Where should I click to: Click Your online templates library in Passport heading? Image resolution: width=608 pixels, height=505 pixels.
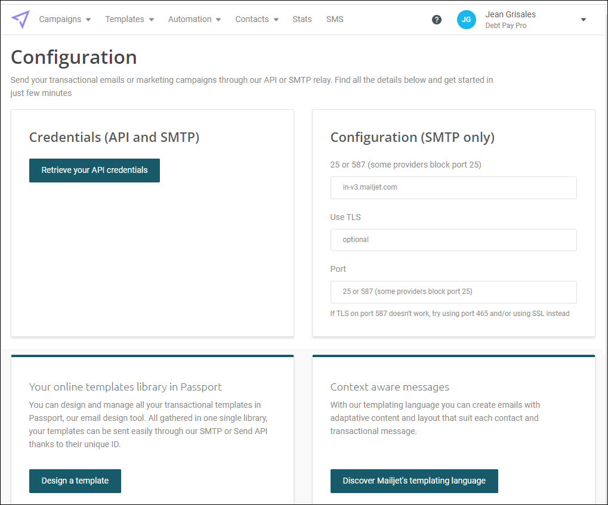(125, 387)
